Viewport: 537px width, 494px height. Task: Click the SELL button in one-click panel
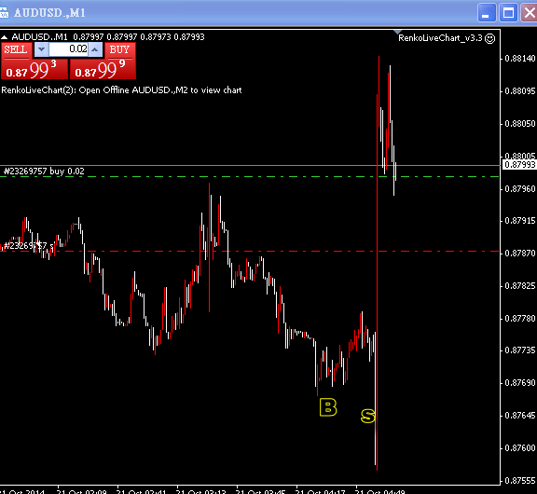[x=16, y=50]
